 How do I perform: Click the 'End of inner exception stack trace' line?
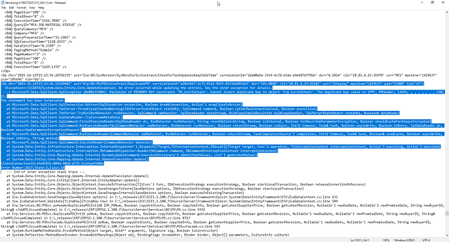pyautogui.click(x=46, y=172)
